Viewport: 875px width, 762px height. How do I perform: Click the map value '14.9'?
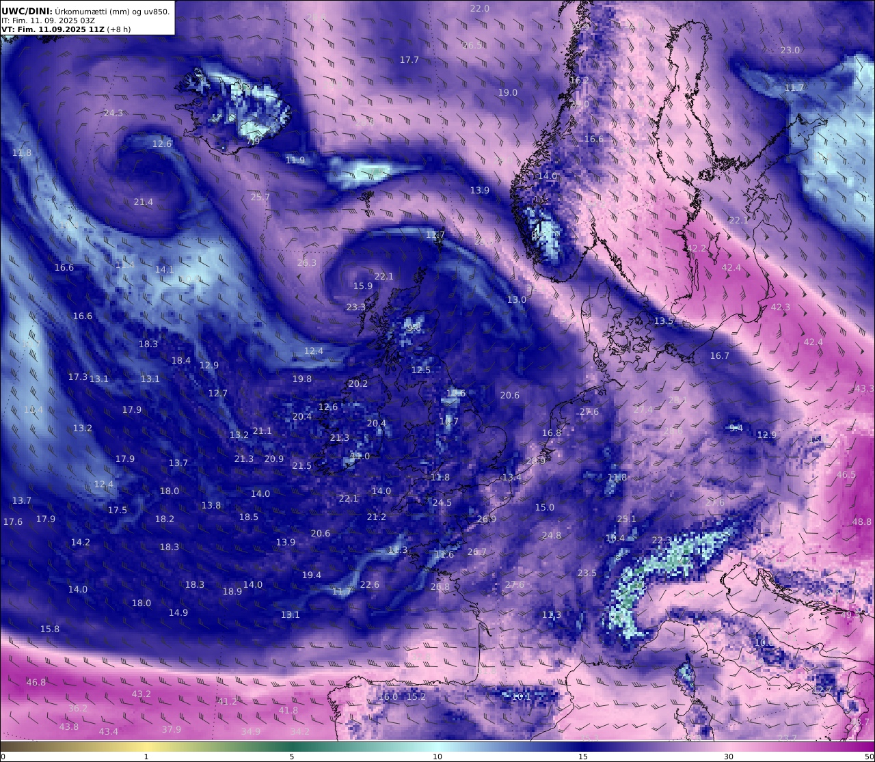coord(178,612)
